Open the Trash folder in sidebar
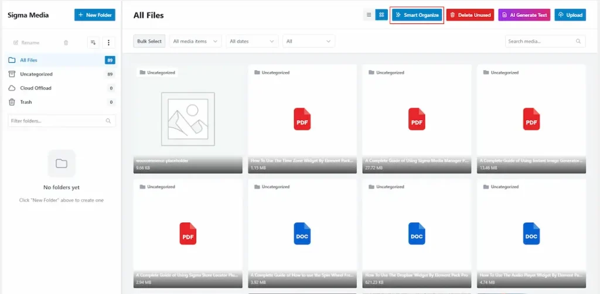 (x=26, y=102)
